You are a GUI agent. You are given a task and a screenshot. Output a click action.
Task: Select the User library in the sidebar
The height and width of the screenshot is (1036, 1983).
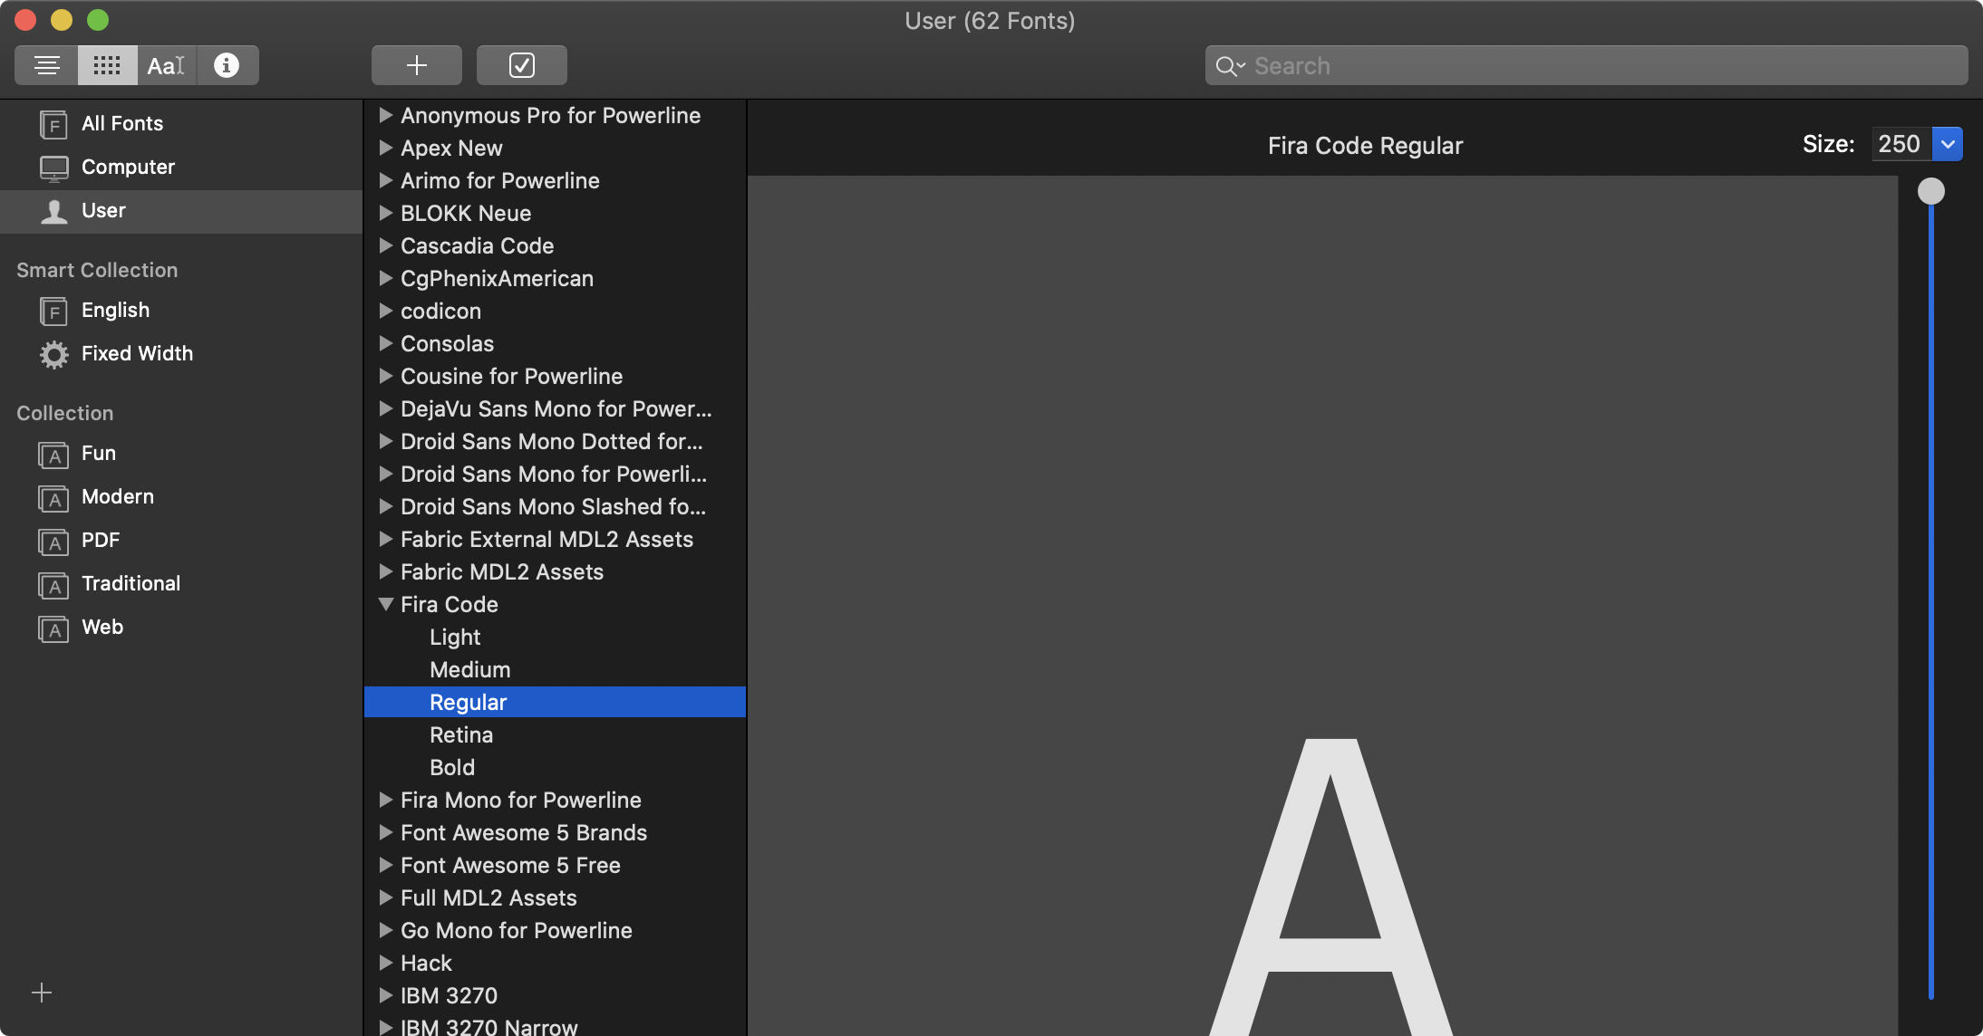(x=103, y=210)
